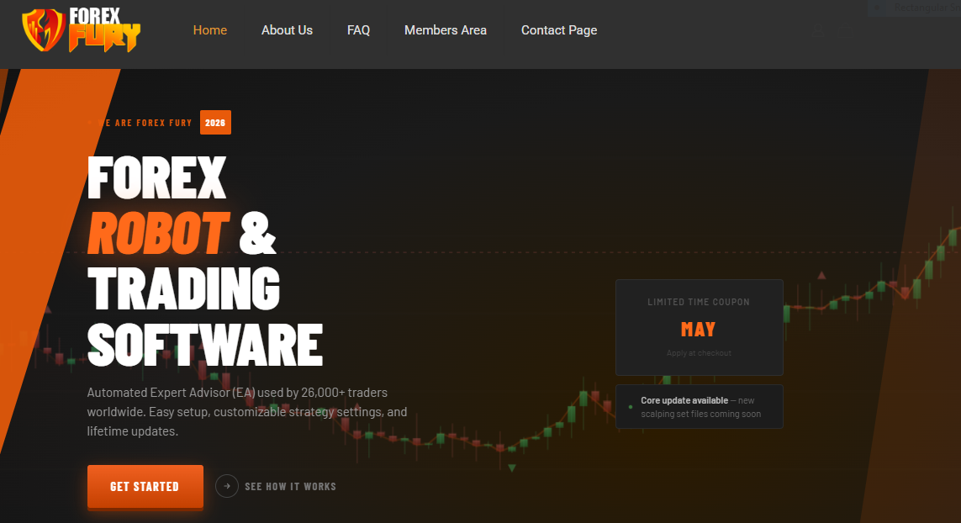Click the 'We Are Forex Fury' tagline
Image resolution: width=961 pixels, height=523 pixels.
[145, 123]
